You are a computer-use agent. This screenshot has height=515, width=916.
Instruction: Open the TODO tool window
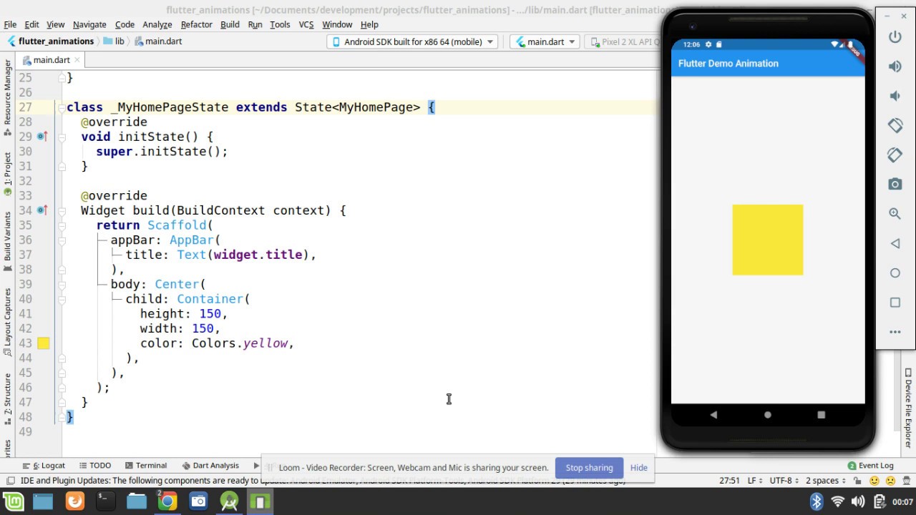(x=95, y=466)
